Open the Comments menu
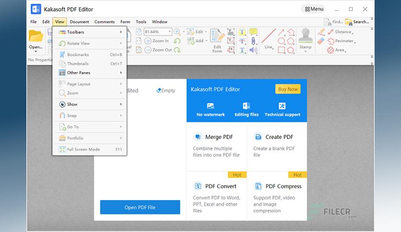The image size is (401, 232). (105, 22)
